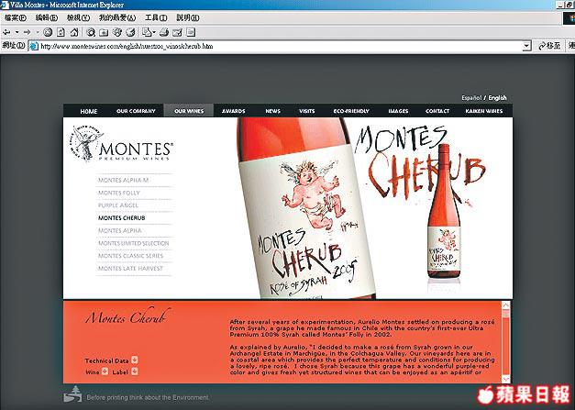Click the Discuss toolbar icon
This screenshot has width=575, height=410.
[191, 33]
